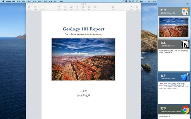This screenshot has height=119, width=191.
Task: Click the circular status icon left of Wi-Fi
Action: (x=130, y=1)
